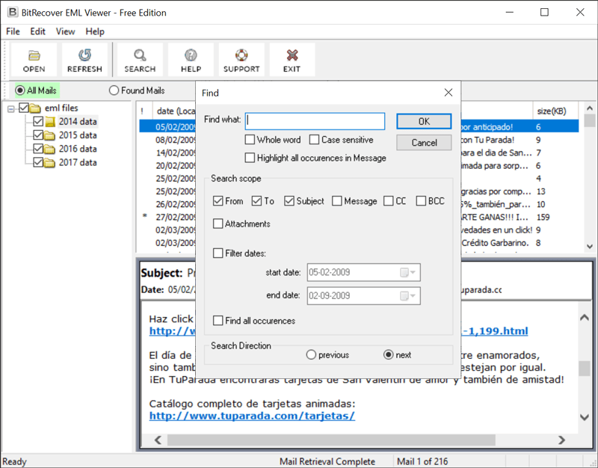Click message pane scroll right arrow
The width and height of the screenshot is (598, 468).
[x=561, y=440]
